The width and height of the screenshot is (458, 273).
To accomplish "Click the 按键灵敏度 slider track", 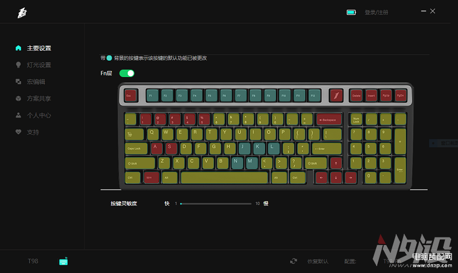I will pyautogui.click(x=216, y=204).
